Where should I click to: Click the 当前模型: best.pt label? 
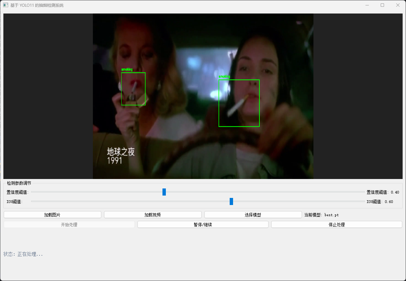[322, 215]
